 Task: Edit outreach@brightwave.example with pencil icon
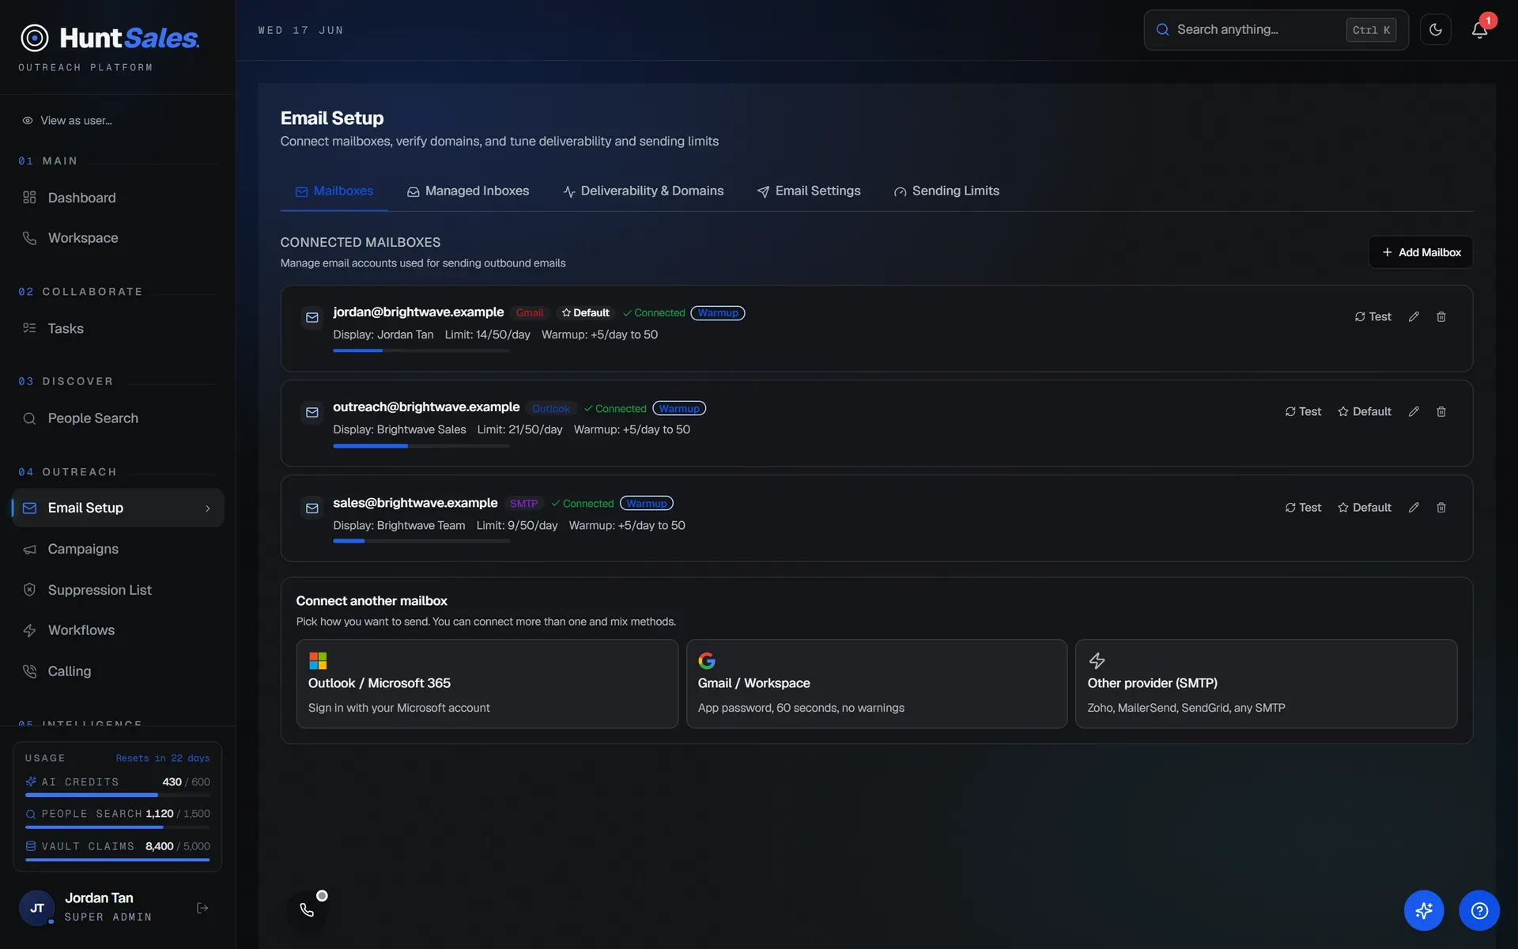(1414, 412)
